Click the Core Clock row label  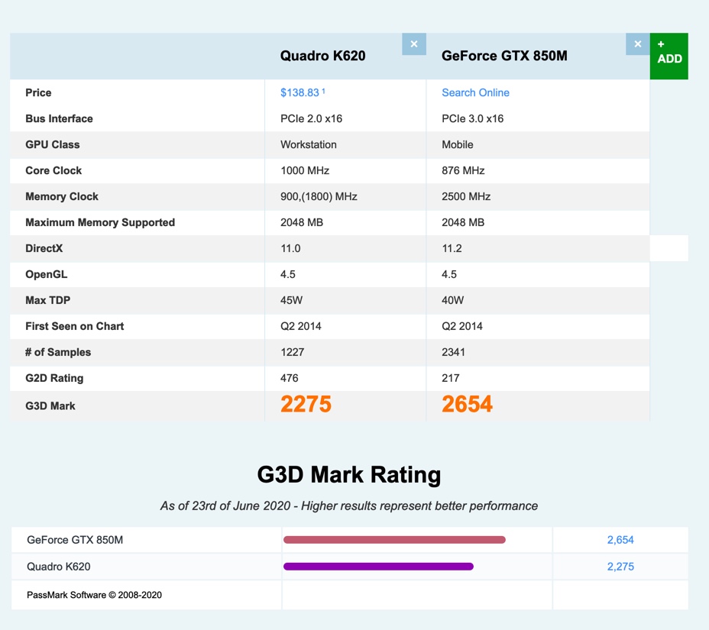pyautogui.click(x=53, y=170)
